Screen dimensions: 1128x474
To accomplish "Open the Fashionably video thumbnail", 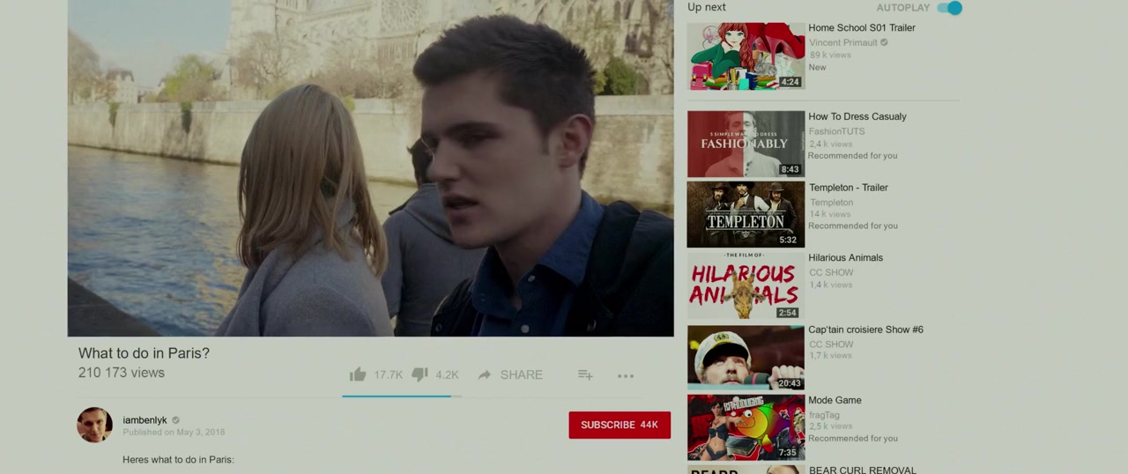I will (746, 144).
